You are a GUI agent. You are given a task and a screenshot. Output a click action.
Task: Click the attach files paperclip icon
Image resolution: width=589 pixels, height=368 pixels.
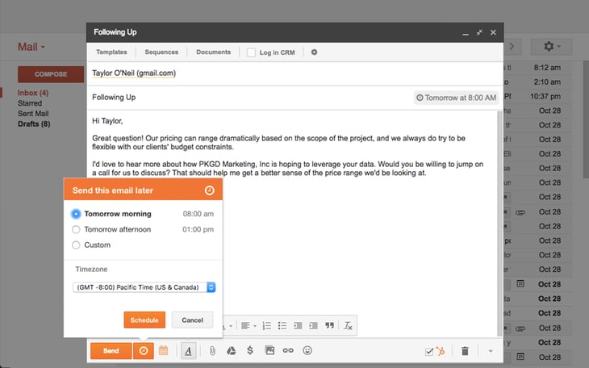[x=212, y=351]
